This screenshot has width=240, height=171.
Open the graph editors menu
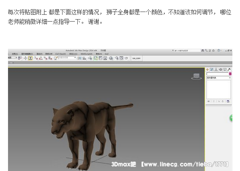click(27, 54)
